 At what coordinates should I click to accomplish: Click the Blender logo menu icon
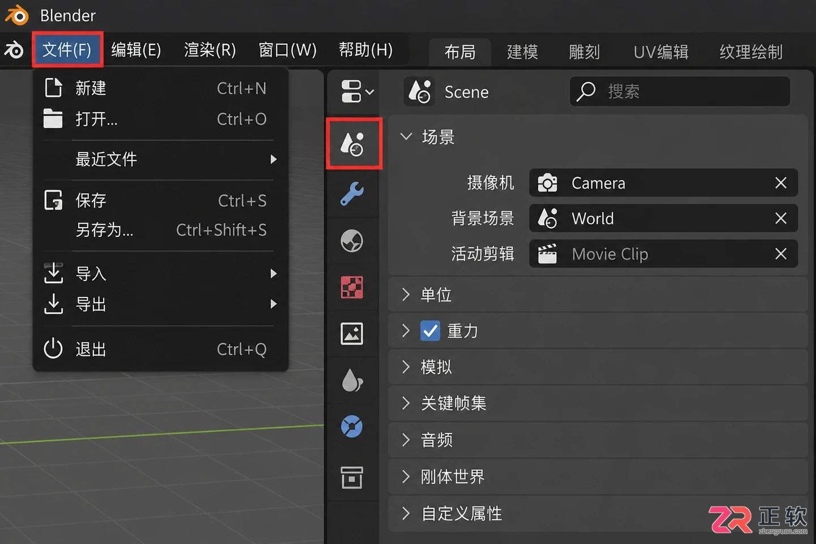pos(14,50)
